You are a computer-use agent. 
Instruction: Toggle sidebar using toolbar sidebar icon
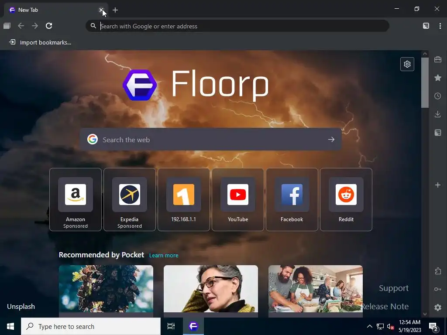tap(426, 26)
